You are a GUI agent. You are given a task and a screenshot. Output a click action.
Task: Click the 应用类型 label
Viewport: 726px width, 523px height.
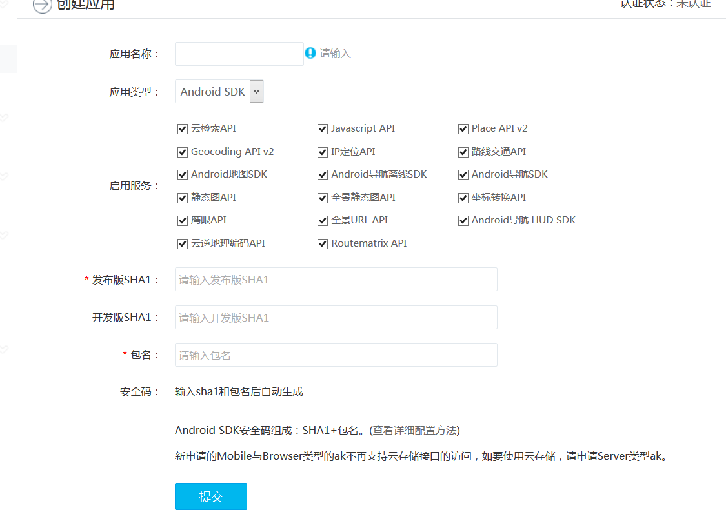134,92
